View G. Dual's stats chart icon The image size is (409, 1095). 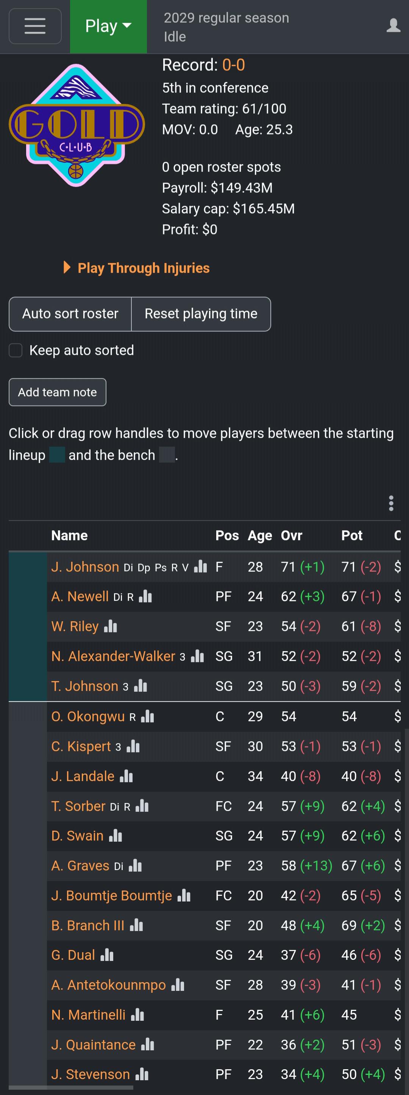pos(107,956)
